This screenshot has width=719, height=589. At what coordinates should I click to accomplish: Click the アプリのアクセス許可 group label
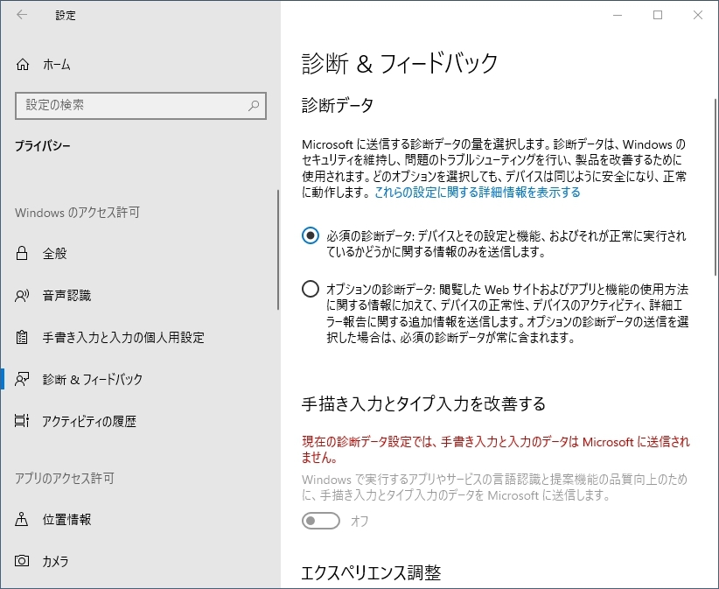(64, 479)
